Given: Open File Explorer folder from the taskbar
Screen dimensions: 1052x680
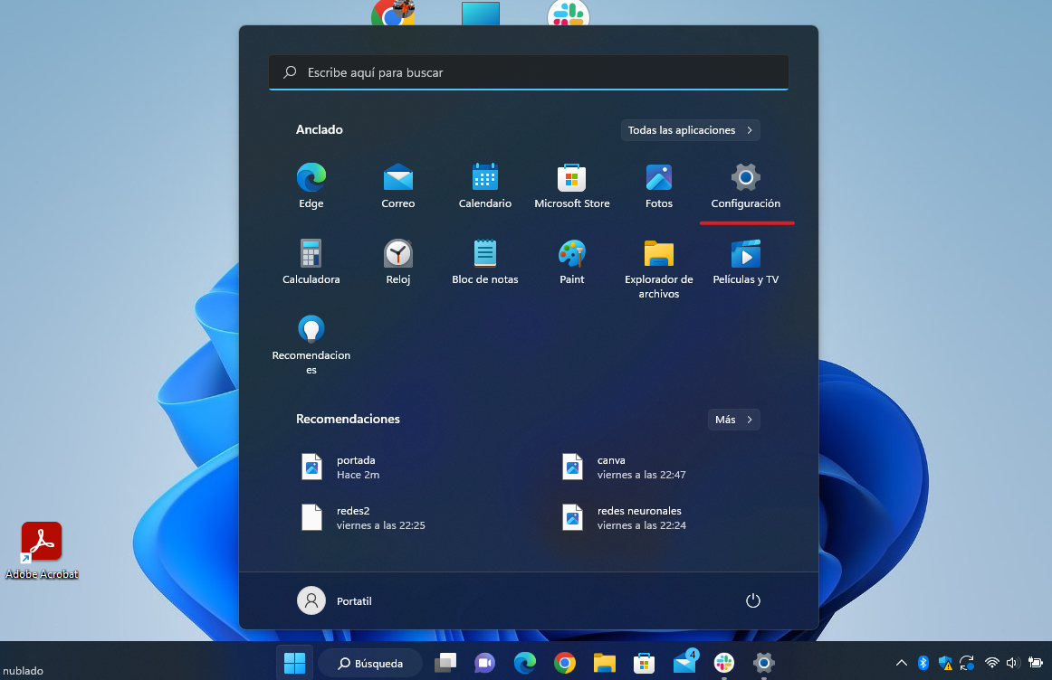Looking at the screenshot, I should 605,663.
